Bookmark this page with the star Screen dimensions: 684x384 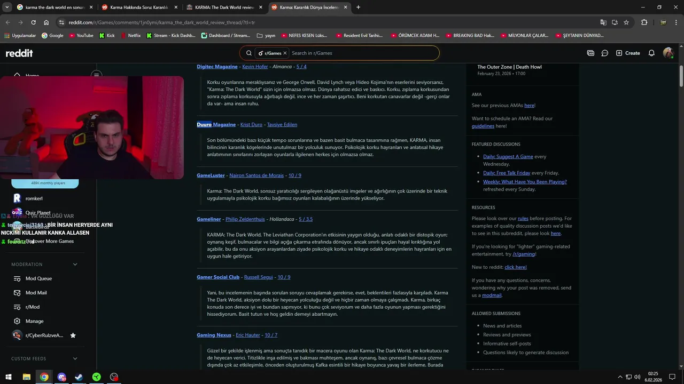pos(626,22)
